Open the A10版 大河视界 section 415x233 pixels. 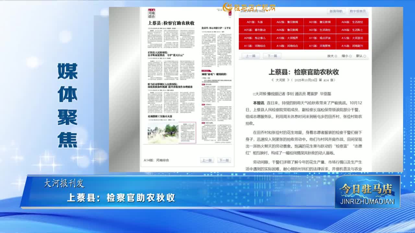coord(287,38)
